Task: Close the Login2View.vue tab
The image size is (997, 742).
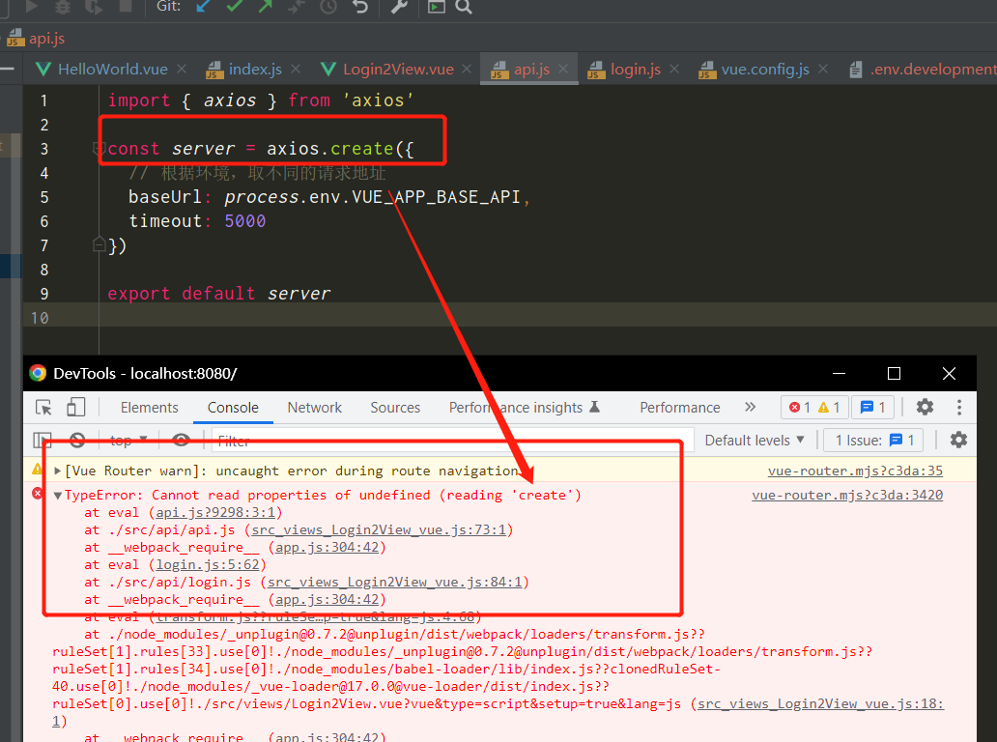Action: 467,69
